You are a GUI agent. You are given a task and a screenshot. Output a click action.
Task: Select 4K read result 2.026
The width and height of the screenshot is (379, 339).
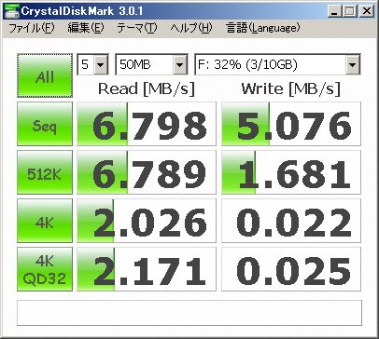147,221
